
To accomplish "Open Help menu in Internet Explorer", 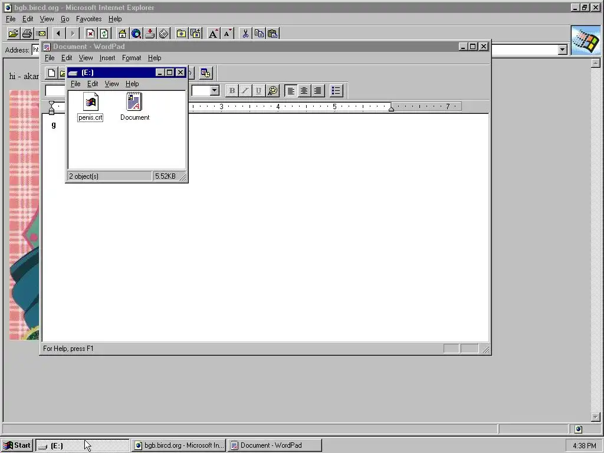I will (x=115, y=19).
